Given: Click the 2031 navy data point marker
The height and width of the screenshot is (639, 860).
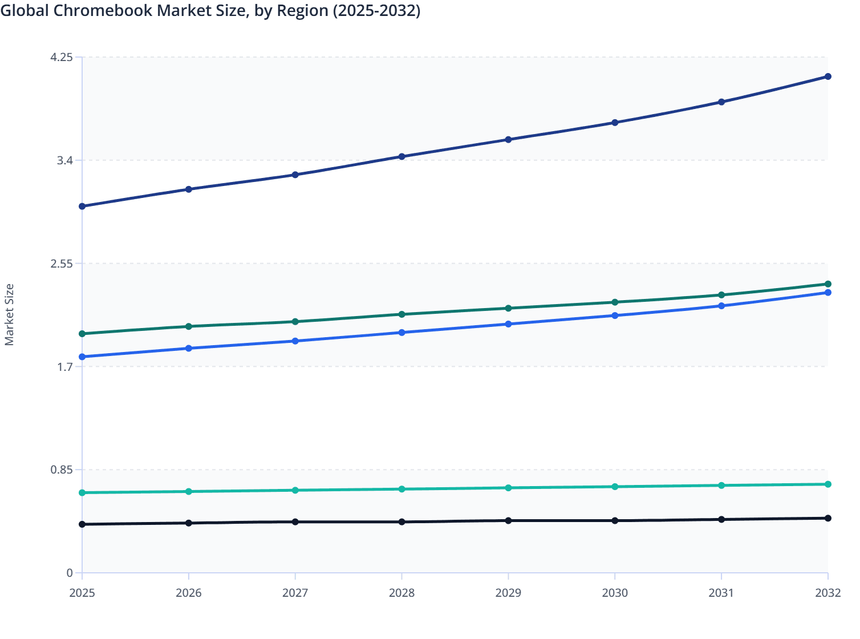Looking at the screenshot, I should pos(721,101).
